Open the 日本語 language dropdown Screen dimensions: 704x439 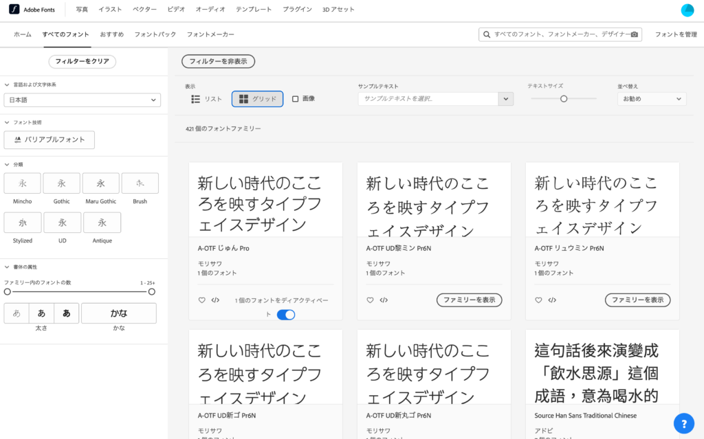point(82,100)
